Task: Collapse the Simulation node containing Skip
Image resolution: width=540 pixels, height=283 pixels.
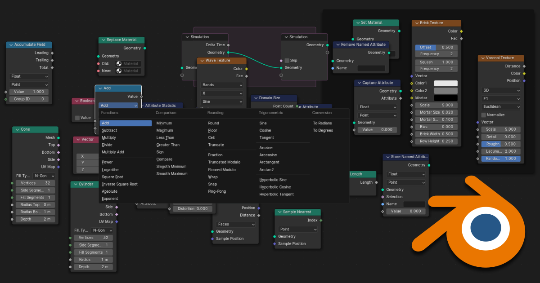Action: click(285, 37)
